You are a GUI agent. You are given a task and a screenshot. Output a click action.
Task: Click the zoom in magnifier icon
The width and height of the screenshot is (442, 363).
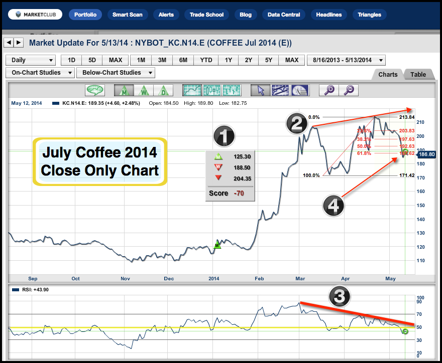(329, 90)
